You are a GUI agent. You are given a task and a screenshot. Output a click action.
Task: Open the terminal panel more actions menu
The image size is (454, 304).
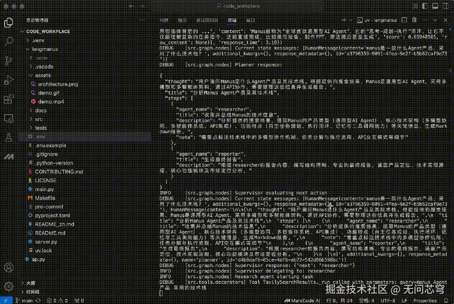(x=425, y=20)
